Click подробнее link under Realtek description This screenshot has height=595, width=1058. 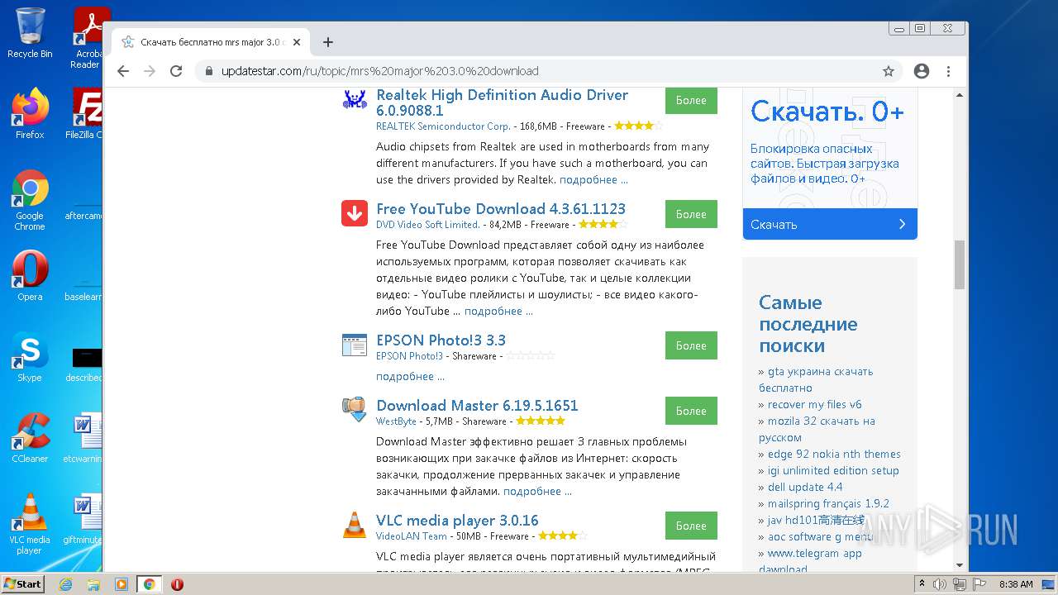[x=593, y=180]
